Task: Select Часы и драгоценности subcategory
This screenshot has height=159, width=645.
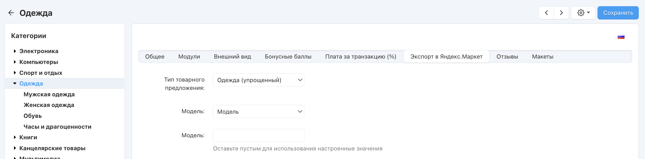Action: pyautogui.click(x=57, y=127)
